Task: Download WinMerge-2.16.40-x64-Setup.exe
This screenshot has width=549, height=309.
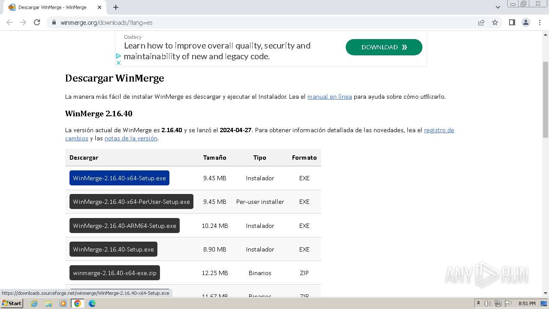Action: tap(119, 178)
